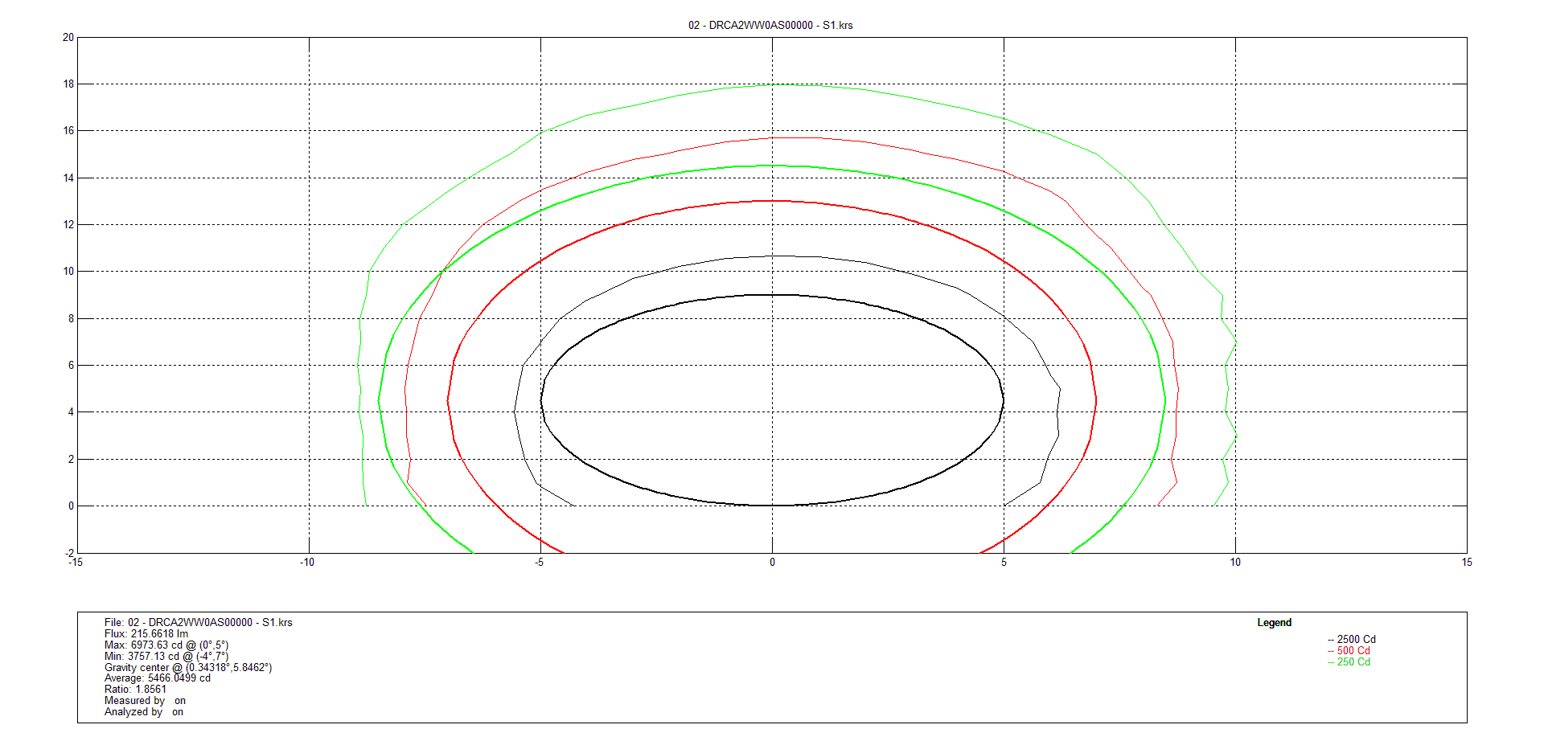The image size is (1544, 737).
Task: Click the Legend heading
Action: (x=1274, y=623)
